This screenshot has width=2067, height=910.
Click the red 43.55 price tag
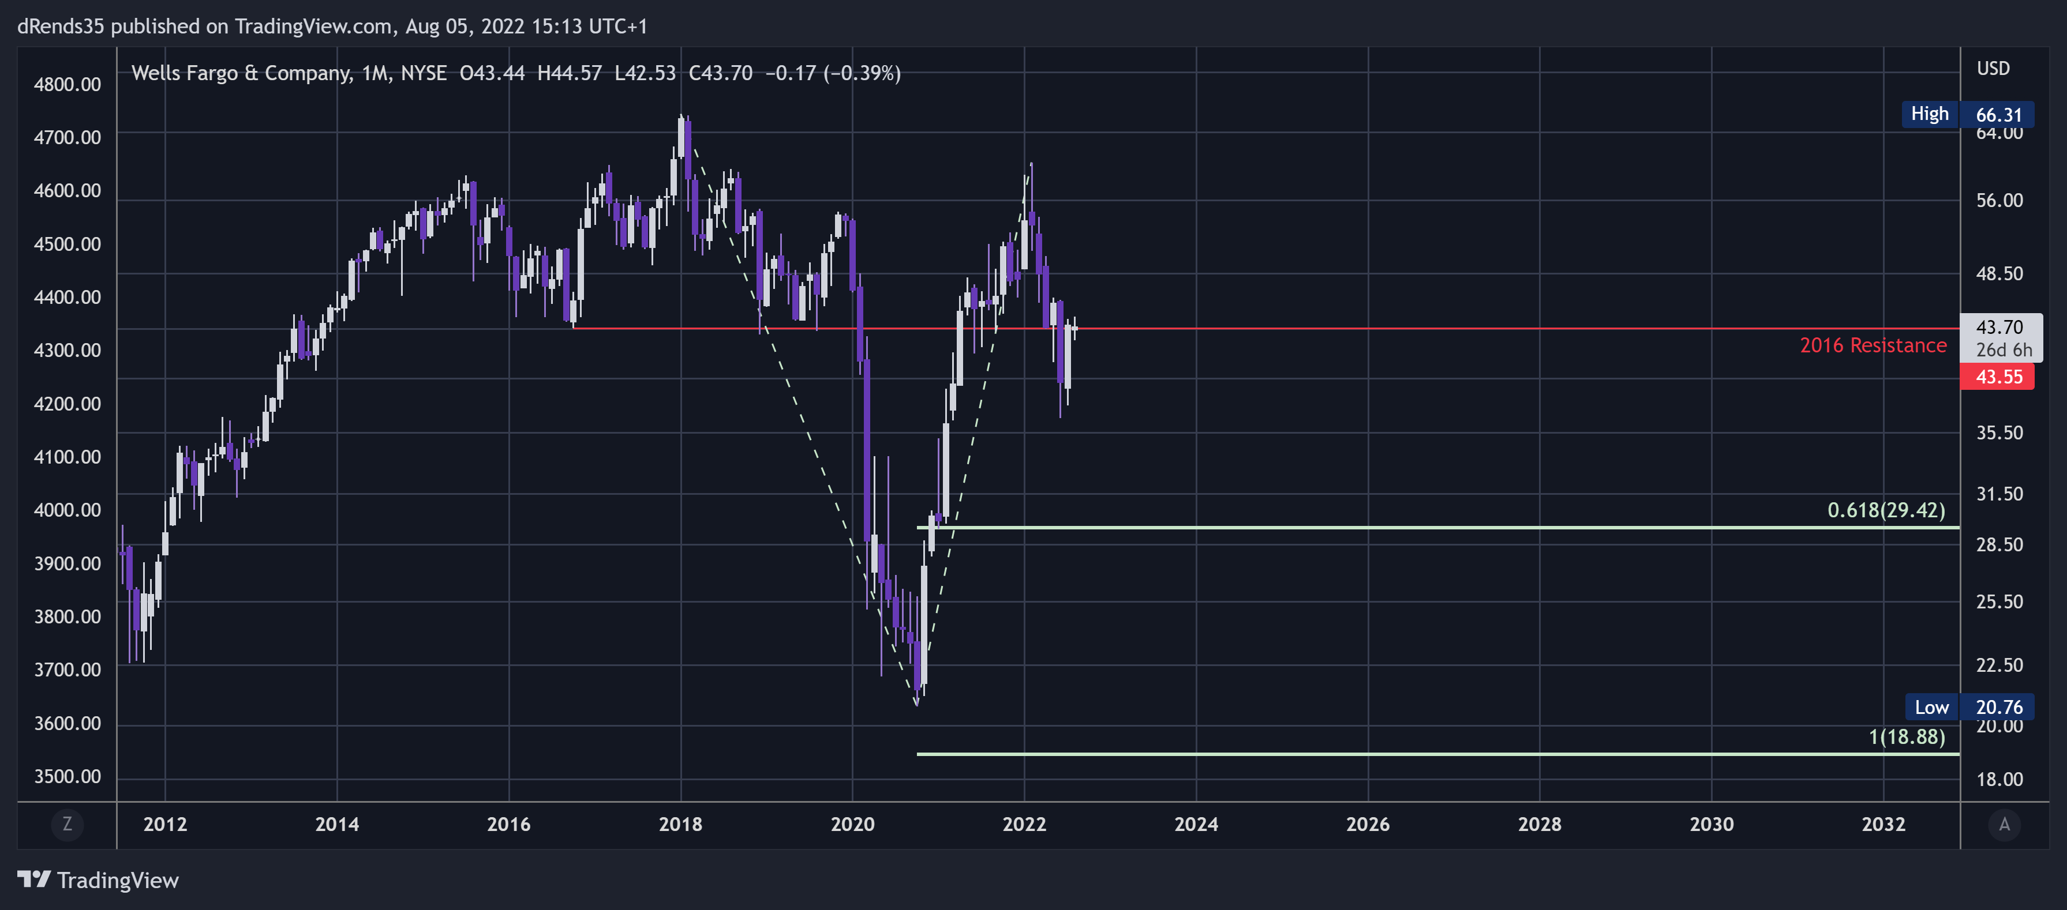click(x=1997, y=376)
